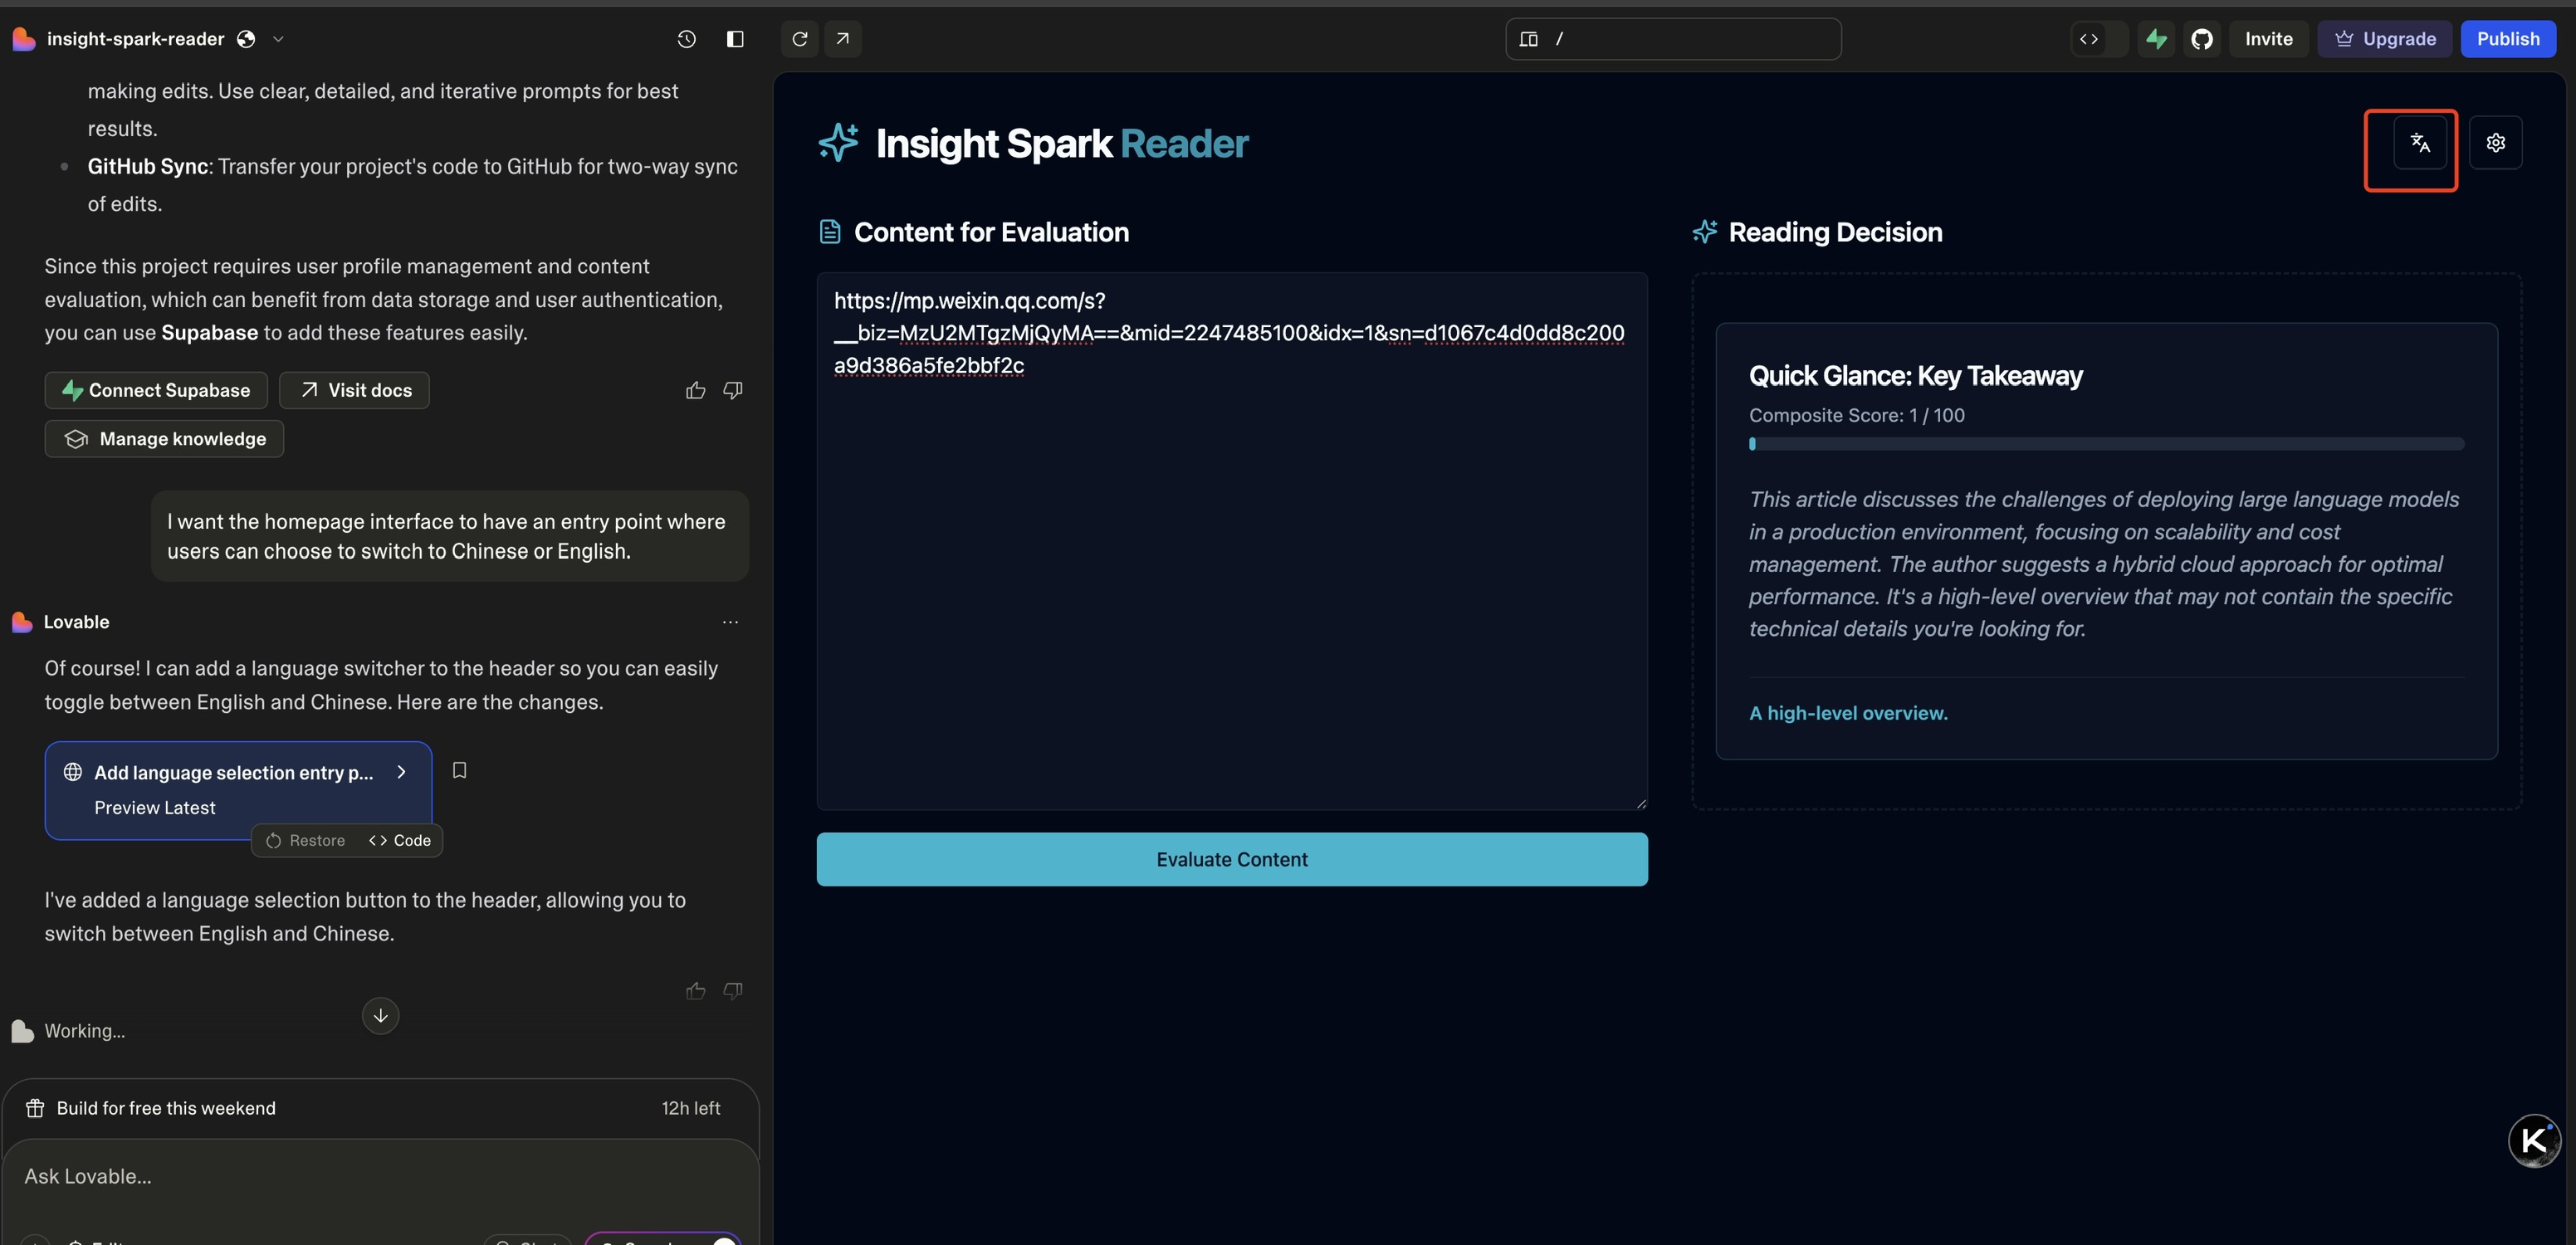2576x1245 pixels.
Task: Click the insight-spark-reader project name
Action: point(136,39)
